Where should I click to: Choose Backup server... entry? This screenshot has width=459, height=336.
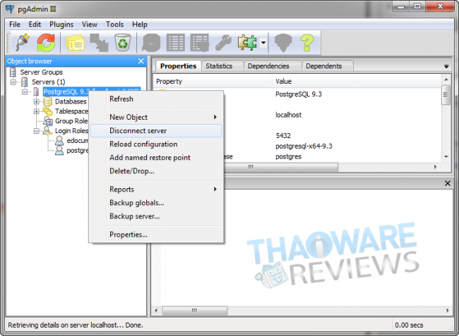click(x=156, y=216)
